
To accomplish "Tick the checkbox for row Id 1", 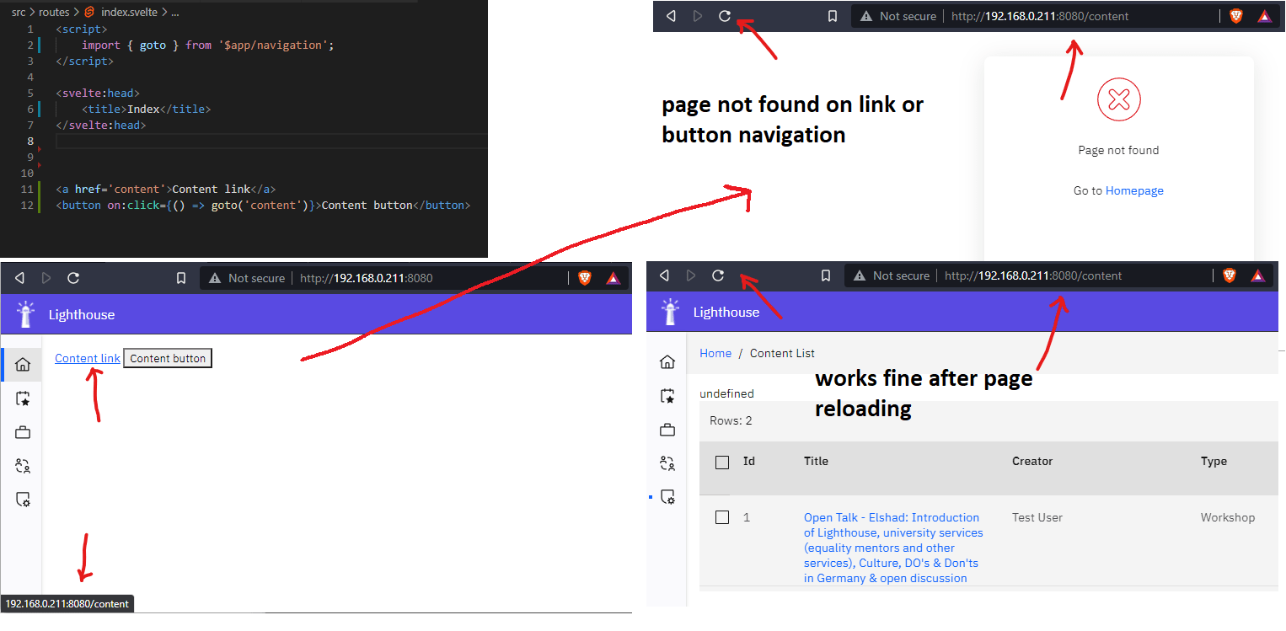I will pyautogui.click(x=722, y=517).
